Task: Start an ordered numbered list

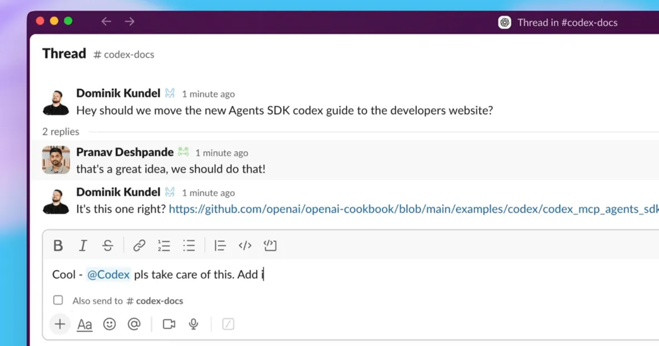Action: pyautogui.click(x=164, y=245)
